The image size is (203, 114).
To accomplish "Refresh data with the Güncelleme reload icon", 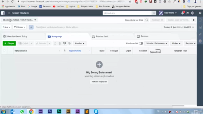I will [147, 20].
